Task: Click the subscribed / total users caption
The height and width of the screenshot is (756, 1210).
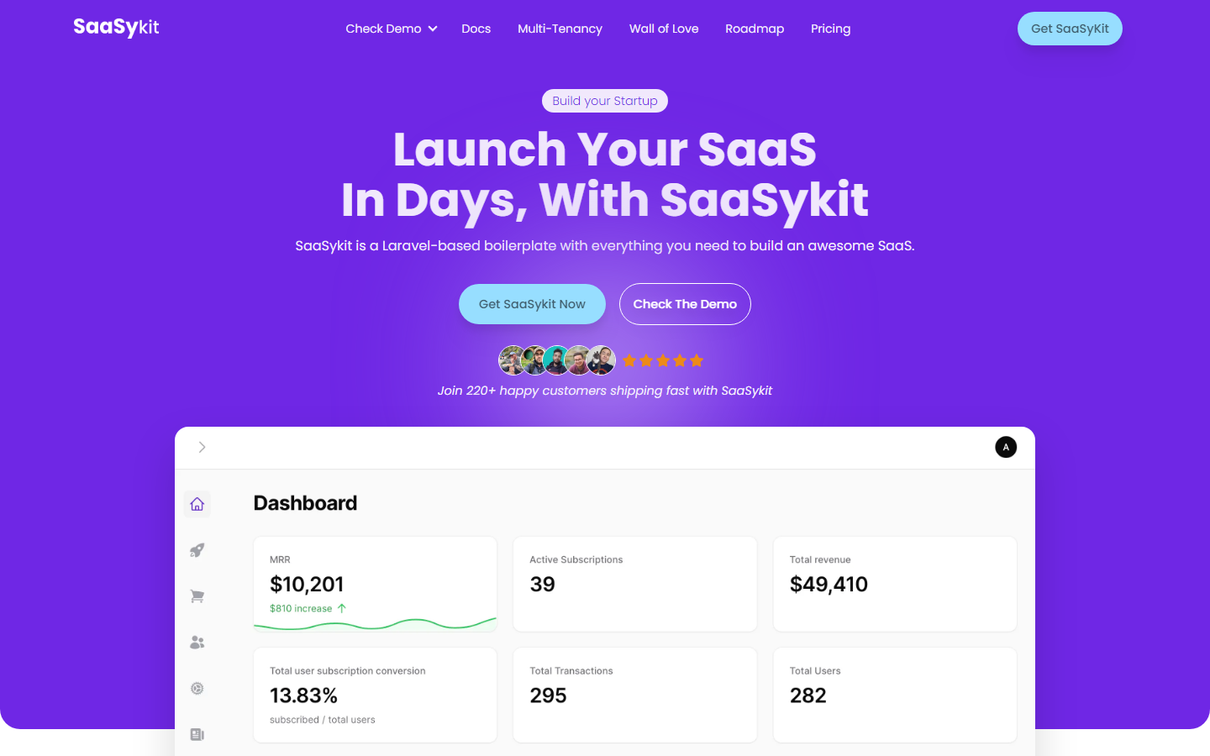Action: [x=323, y=720]
